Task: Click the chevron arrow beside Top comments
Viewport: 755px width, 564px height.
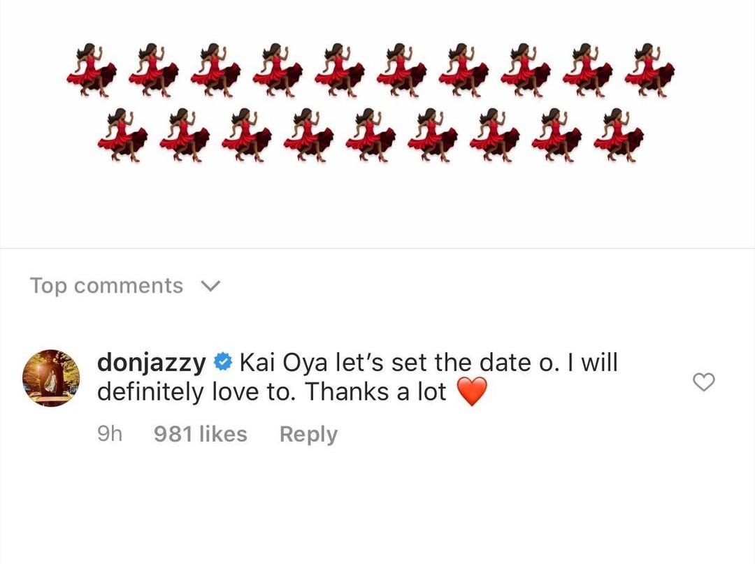Action: click(210, 286)
